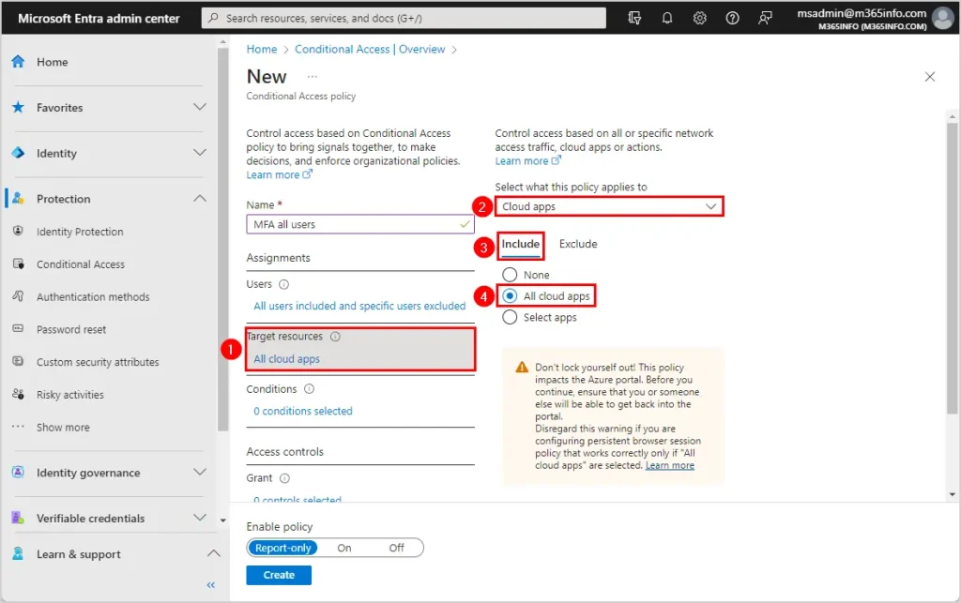Click the Create button

pyautogui.click(x=279, y=575)
